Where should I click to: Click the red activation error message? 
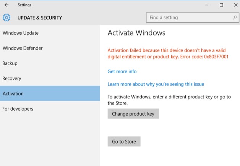(x=168, y=53)
